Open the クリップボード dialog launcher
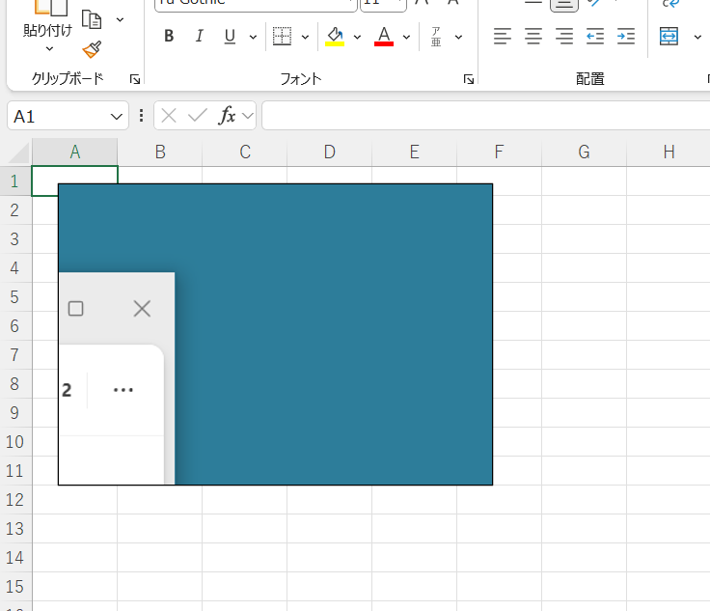 (x=135, y=80)
